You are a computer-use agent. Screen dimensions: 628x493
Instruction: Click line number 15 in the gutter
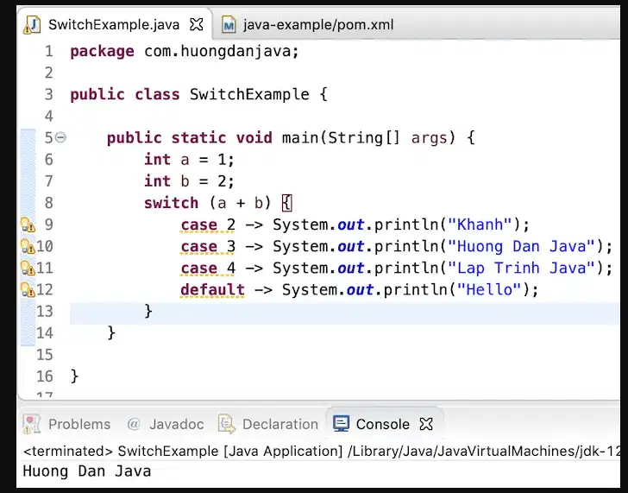[45, 354]
